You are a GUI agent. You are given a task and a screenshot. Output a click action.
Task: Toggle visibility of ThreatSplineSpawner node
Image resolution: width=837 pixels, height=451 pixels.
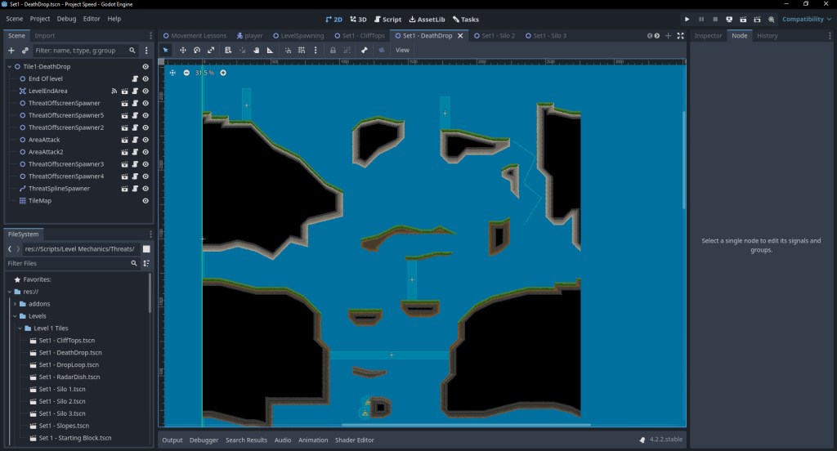click(x=145, y=189)
